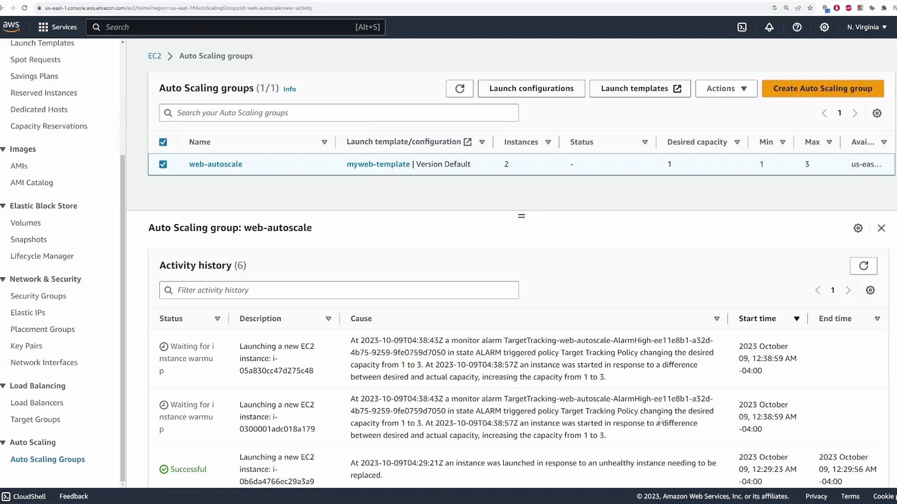Open Auto Scaling groups table settings gear
Viewport: 897px width, 504px height.
(x=877, y=113)
